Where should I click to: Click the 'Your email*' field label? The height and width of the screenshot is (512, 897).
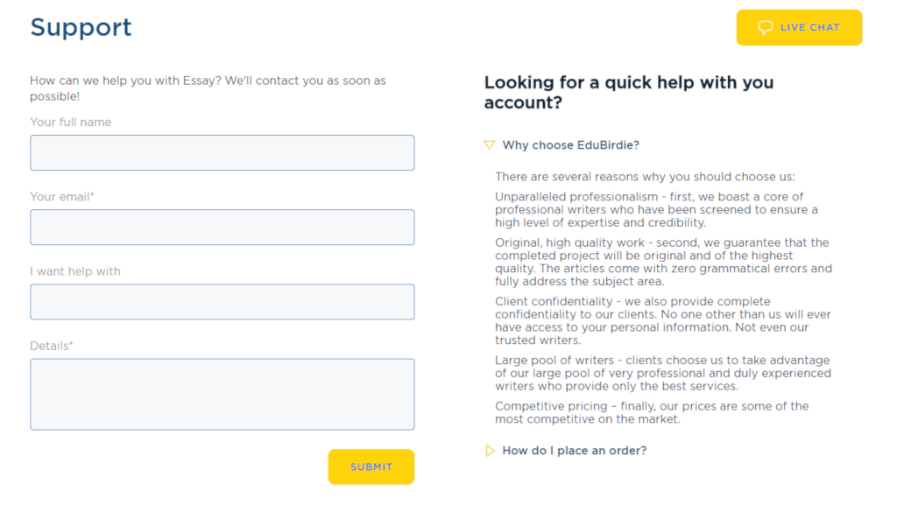(x=62, y=197)
